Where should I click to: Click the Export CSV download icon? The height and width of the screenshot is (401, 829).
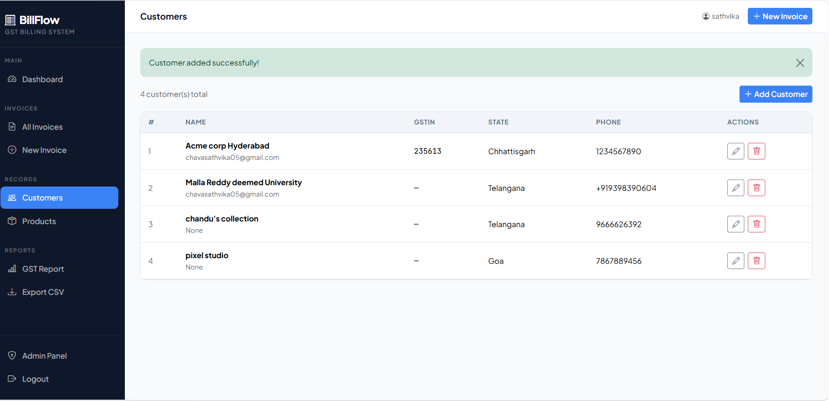click(12, 292)
